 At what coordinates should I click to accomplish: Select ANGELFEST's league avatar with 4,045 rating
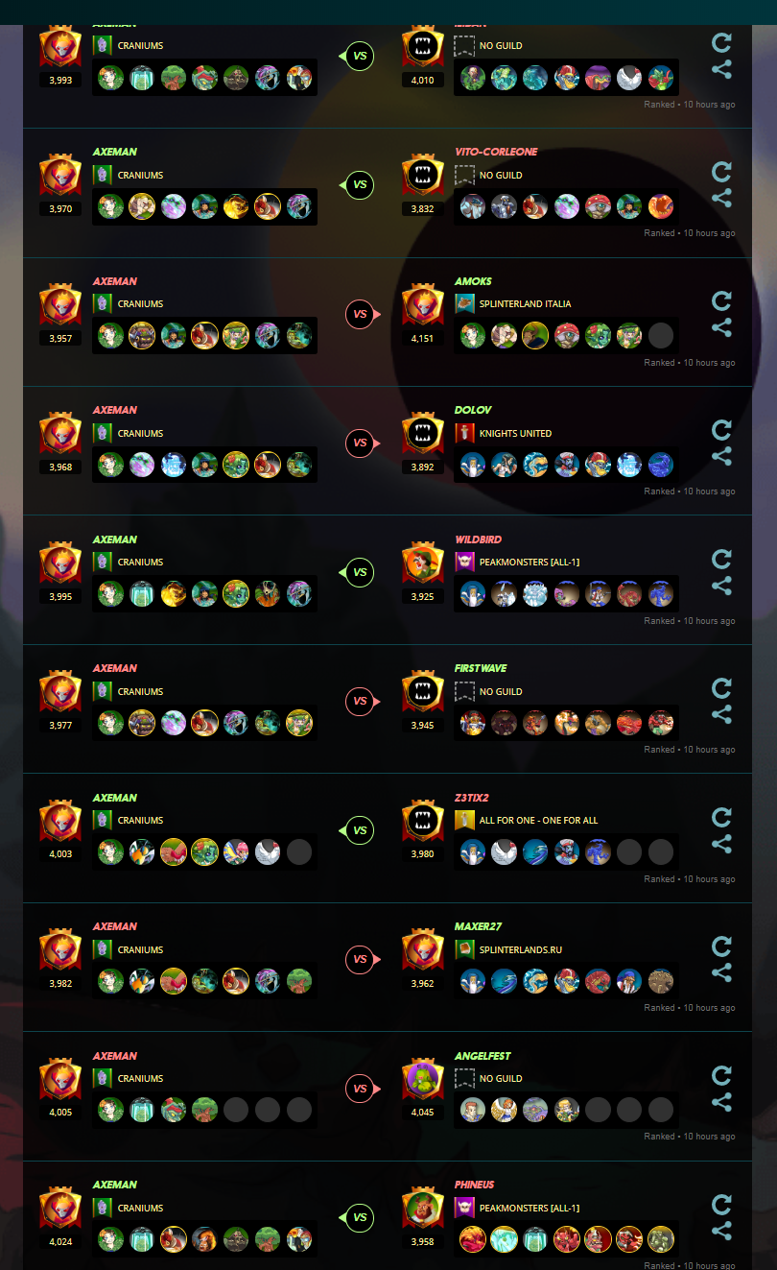tap(422, 1082)
